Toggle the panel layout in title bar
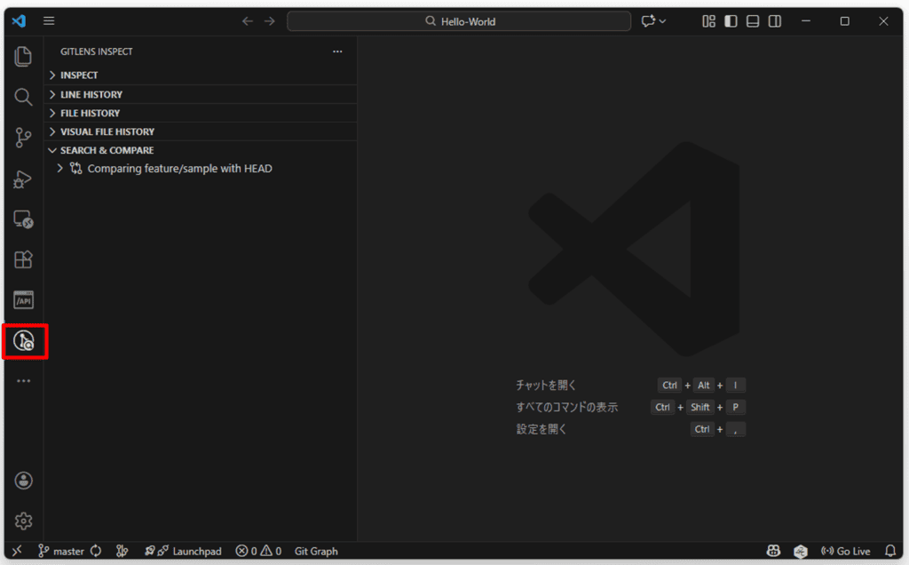 (752, 20)
